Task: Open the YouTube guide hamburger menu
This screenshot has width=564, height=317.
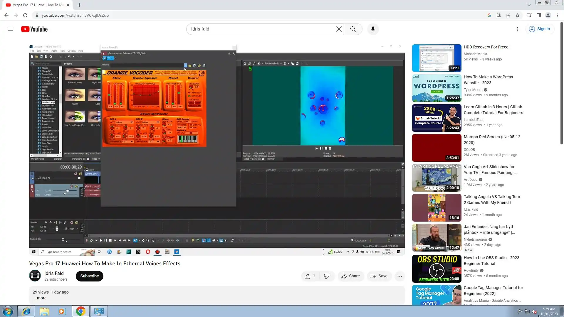Action: click(11, 29)
